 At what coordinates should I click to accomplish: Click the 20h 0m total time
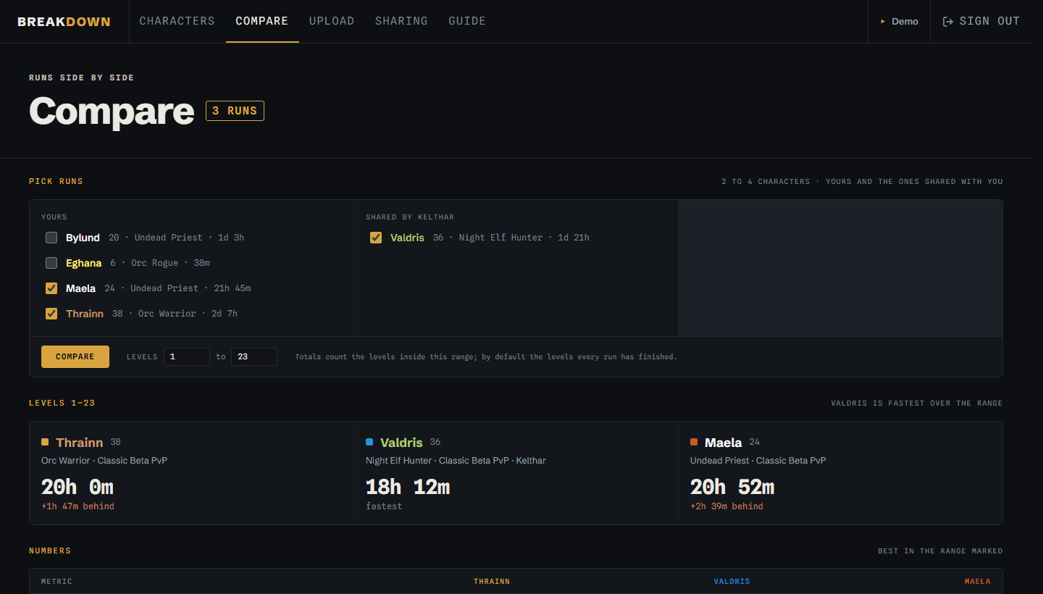point(78,487)
